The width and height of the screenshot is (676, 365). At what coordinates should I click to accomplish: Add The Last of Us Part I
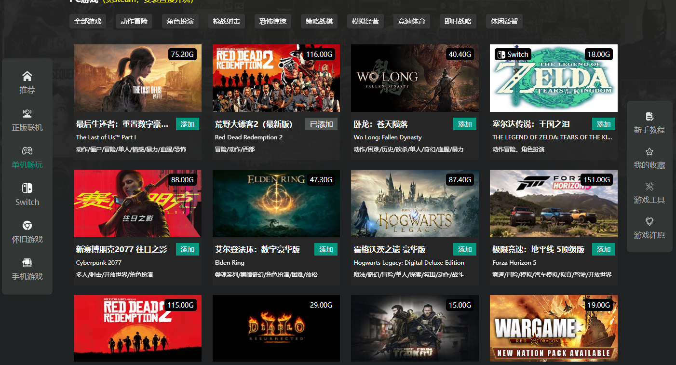click(187, 124)
